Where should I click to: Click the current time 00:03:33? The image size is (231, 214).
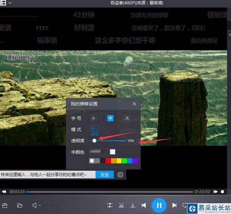click(17, 192)
